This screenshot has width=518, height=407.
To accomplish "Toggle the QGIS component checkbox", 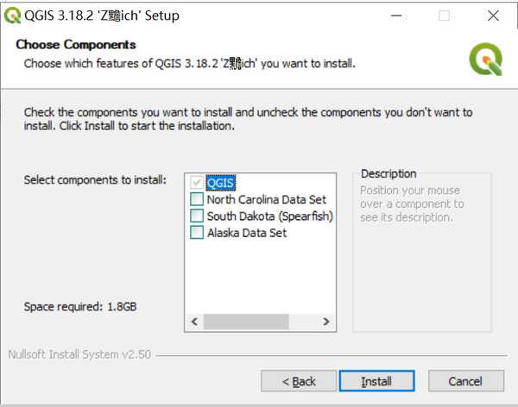I will 197,183.
